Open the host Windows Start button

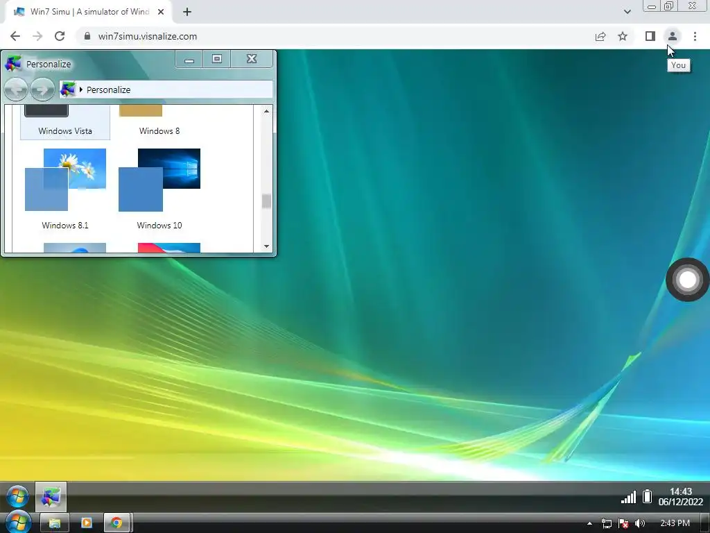coord(18,523)
